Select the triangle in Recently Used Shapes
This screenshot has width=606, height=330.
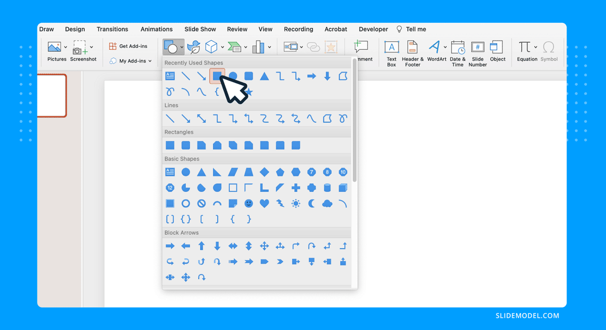(x=264, y=76)
